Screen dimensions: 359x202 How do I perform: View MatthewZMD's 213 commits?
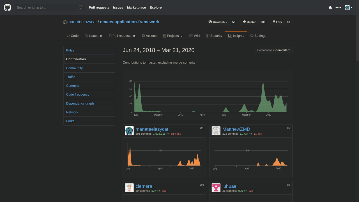click(x=230, y=134)
